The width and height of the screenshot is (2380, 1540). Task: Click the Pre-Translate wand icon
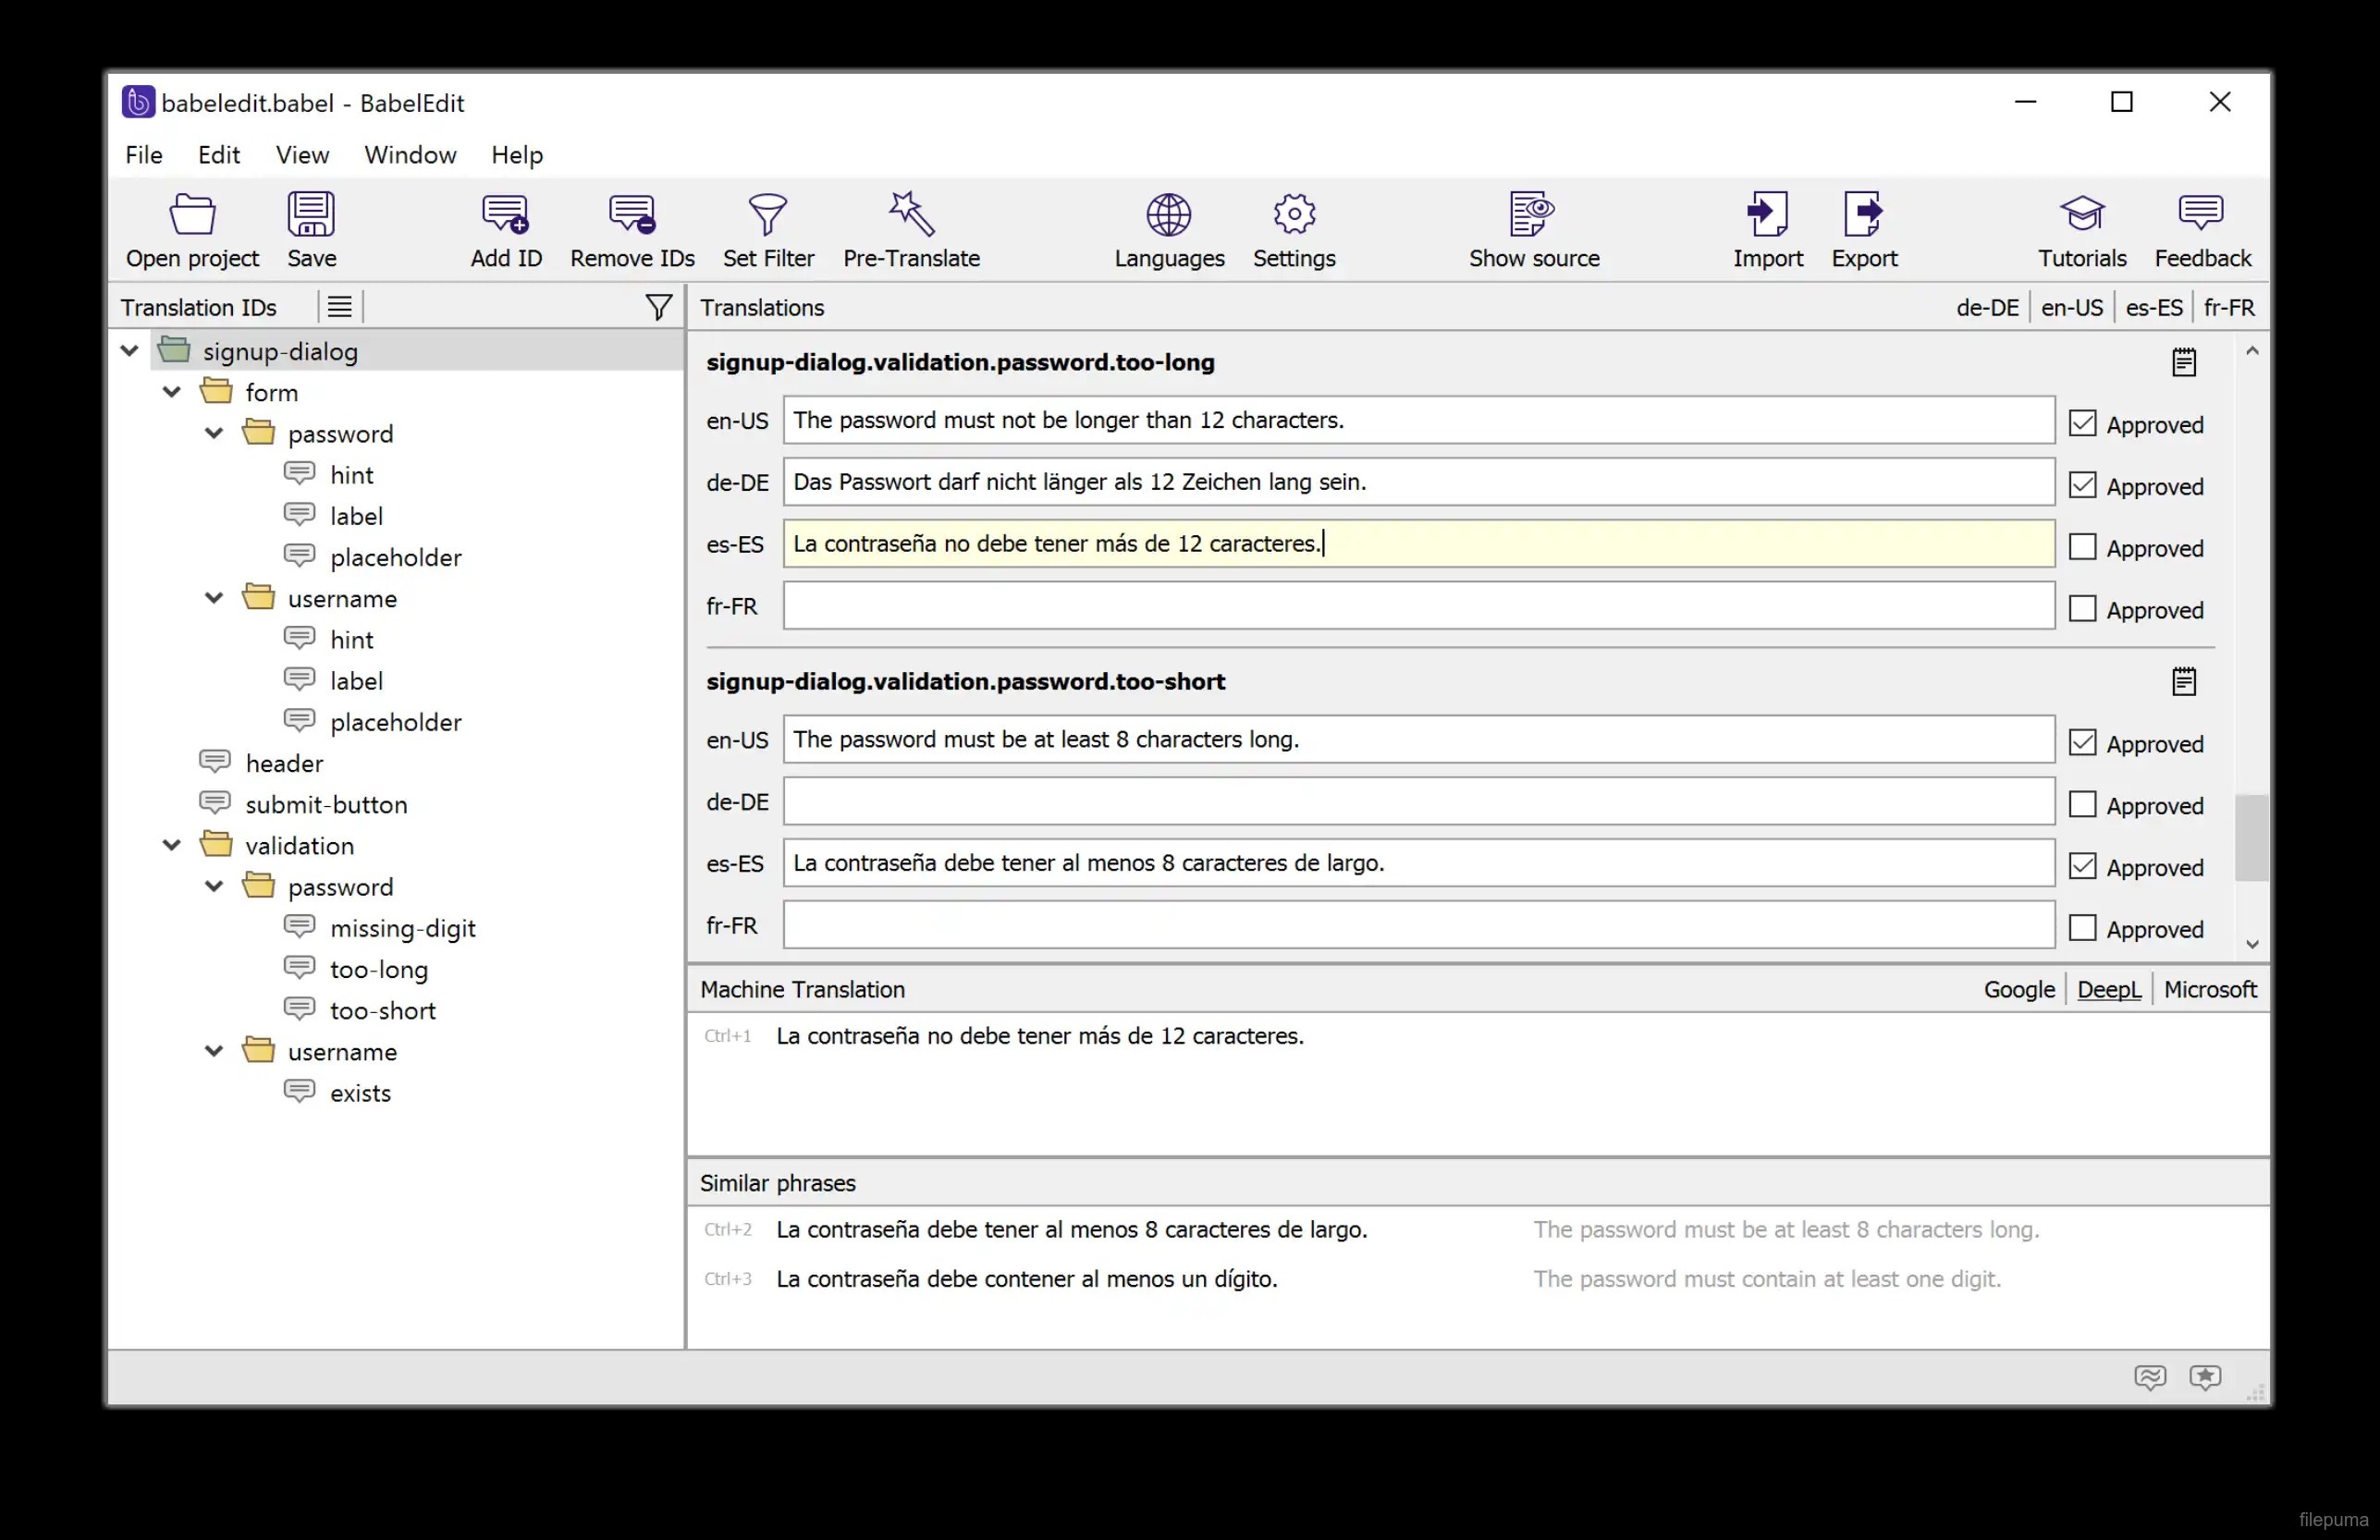click(910, 214)
